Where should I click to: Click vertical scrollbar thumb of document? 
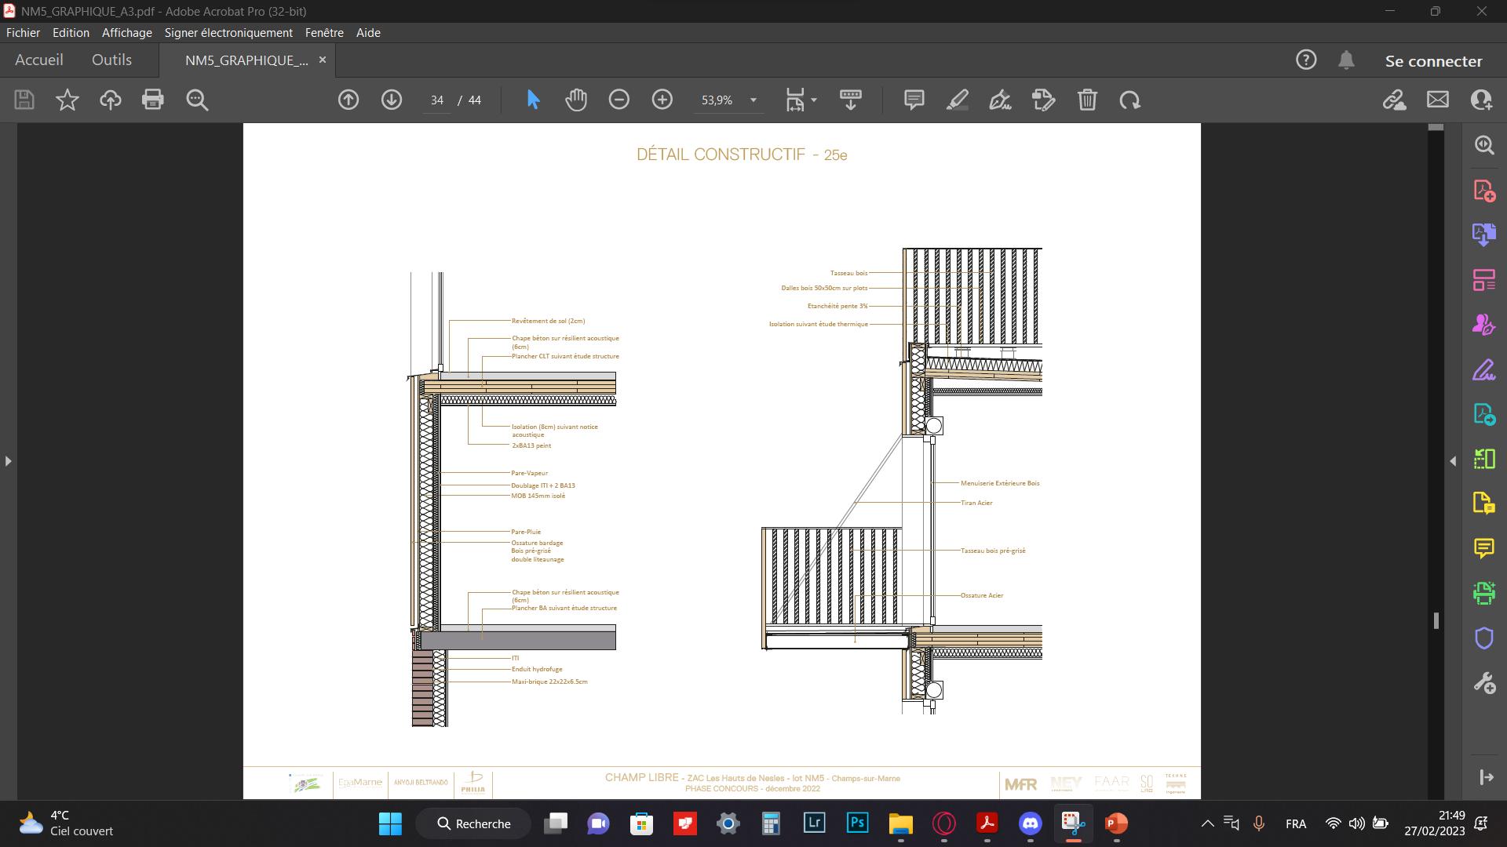coord(1436,620)
